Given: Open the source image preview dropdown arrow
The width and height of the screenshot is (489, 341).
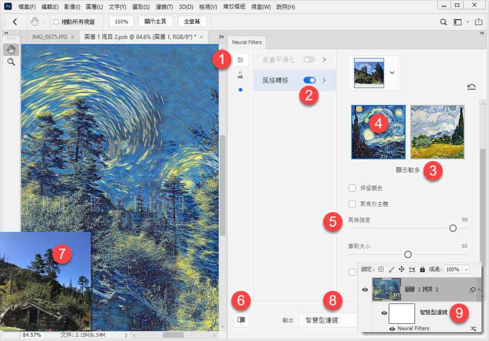Looking at the screenshot, I should (392, 73).
